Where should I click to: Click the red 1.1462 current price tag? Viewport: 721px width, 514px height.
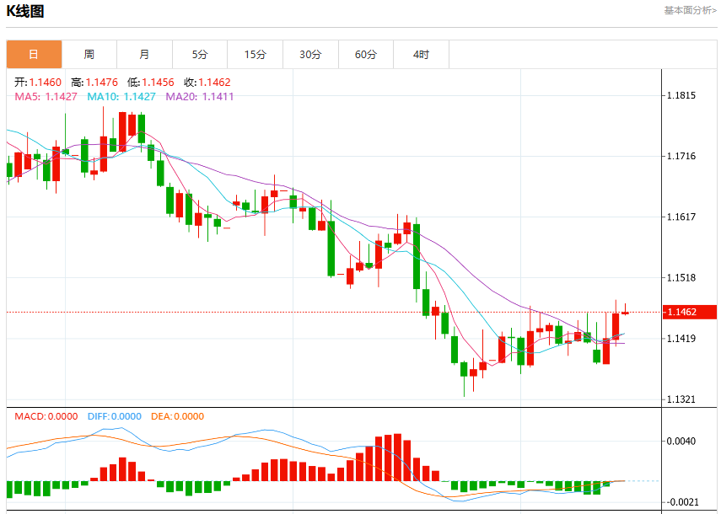tap(689, 312)
